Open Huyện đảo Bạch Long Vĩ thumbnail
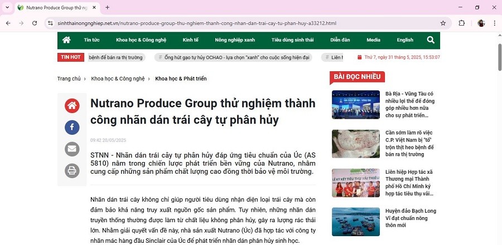The width and height of the screenshot is (502, 245). tap(356, 222)
